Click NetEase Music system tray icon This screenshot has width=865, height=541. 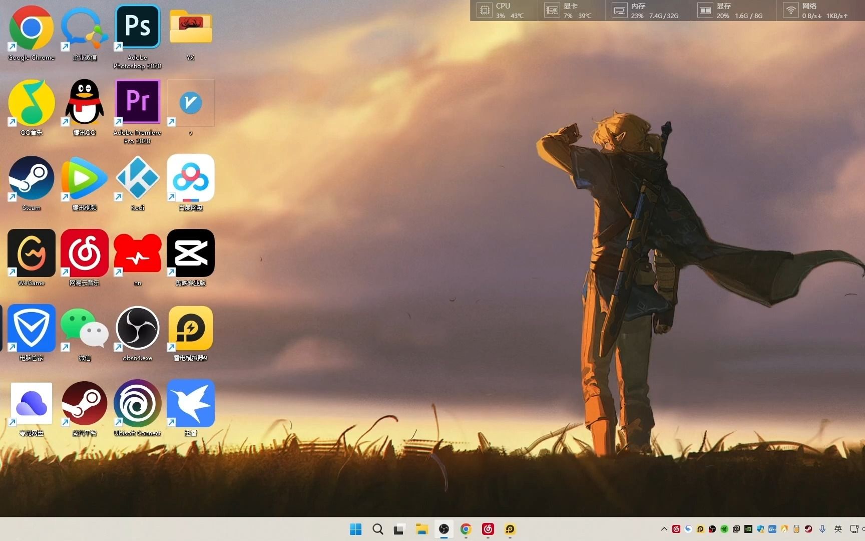[x=676, y=529]
